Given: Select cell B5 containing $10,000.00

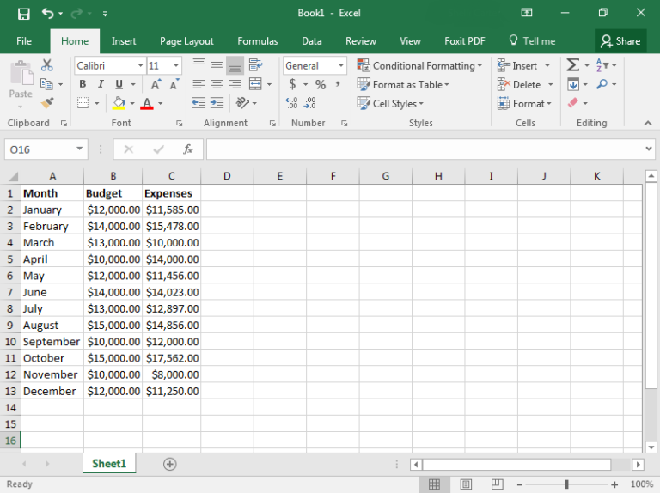Looking at the screenshot, I should click(113, 259).
